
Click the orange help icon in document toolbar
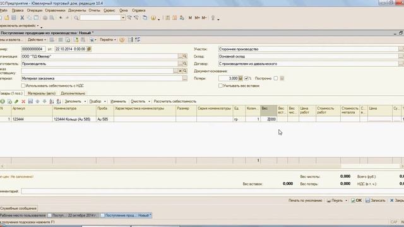click(122, 40)
